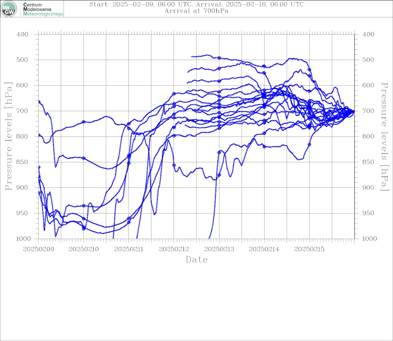Click the left axis 800 label
Image resolution: width=393 pixels, height=341 pixels.
point(22,137)
